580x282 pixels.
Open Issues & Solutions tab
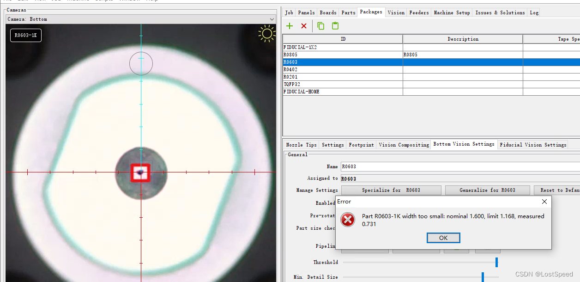pyautogui.click(x=500, y=12)
